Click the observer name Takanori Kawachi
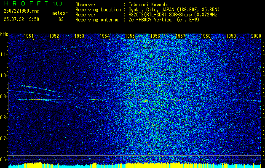The height and width of the screenshot is (168, 265). point(149,5)
